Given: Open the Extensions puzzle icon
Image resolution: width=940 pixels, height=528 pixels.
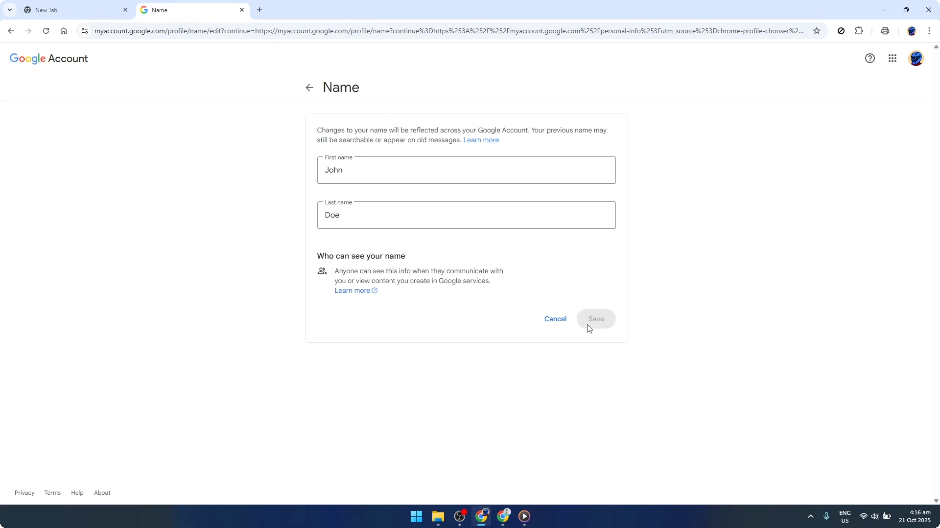Looking at the screenshot, I should (x=859, y=31).
